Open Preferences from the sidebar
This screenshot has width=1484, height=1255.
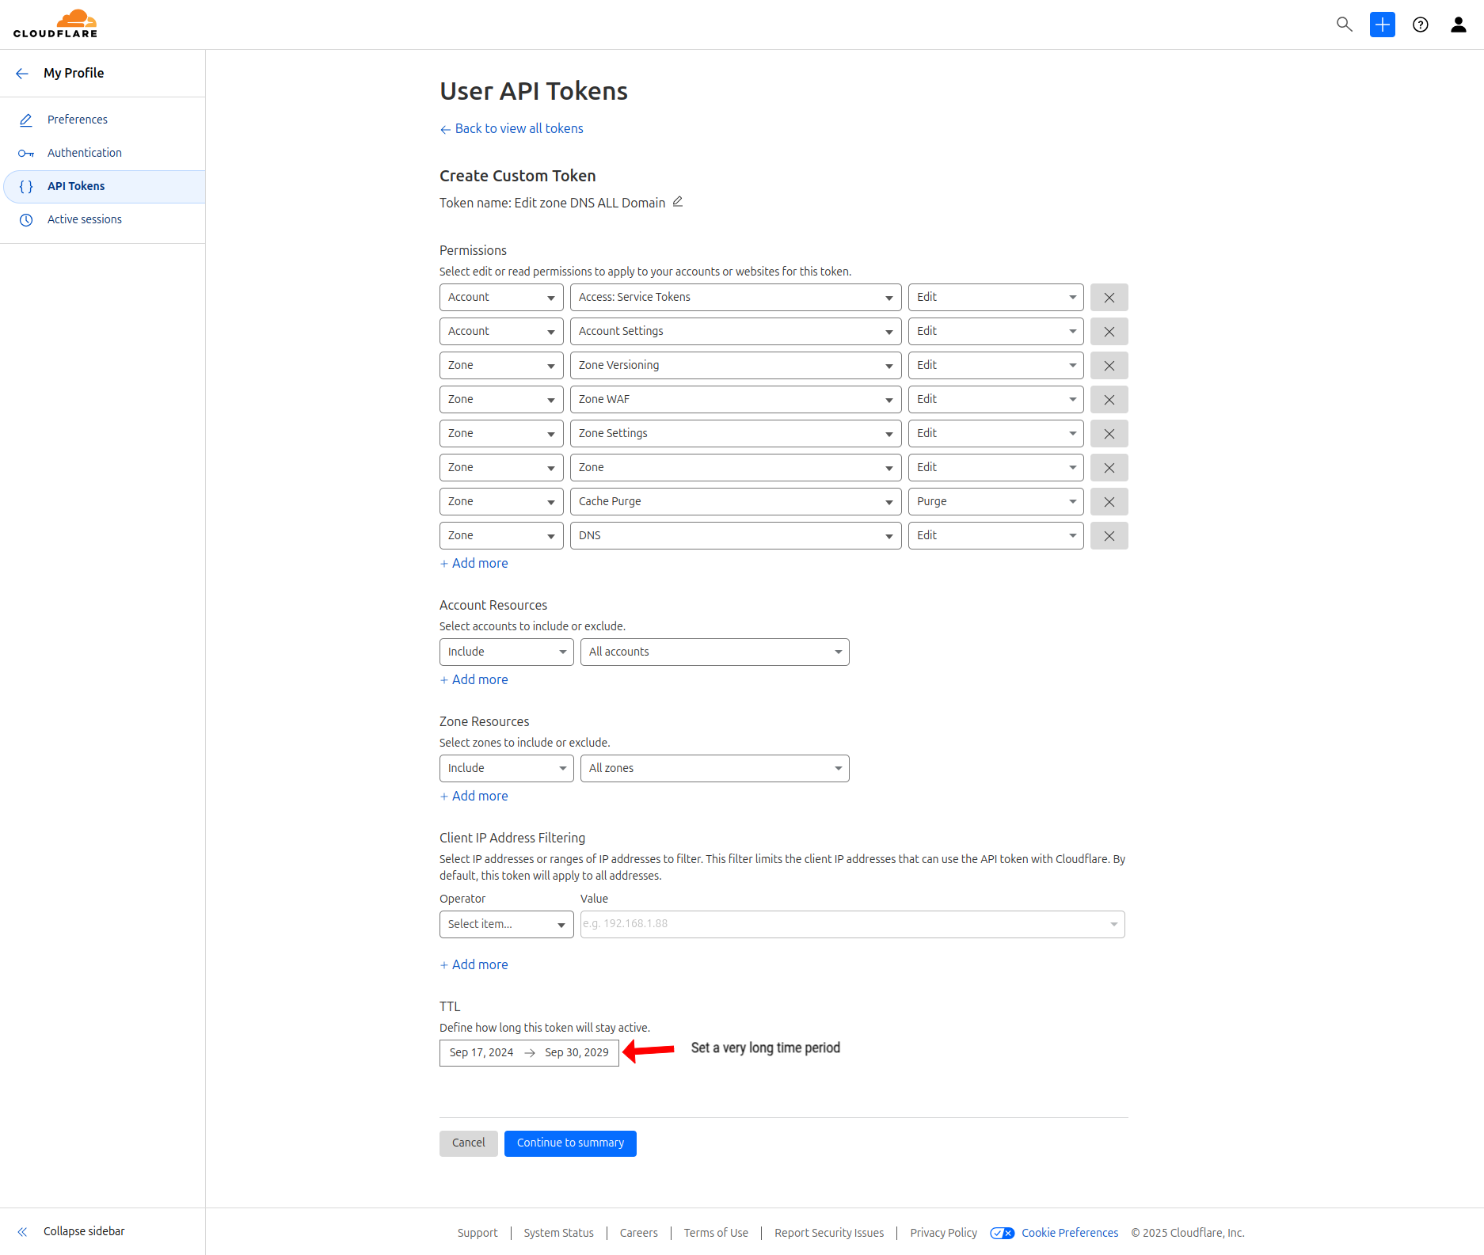pos(77,119)
